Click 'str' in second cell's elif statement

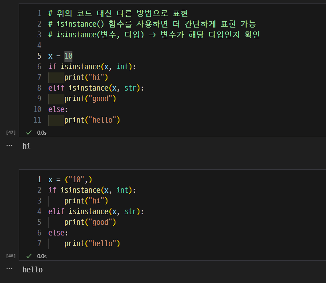[x=131, y=211]
